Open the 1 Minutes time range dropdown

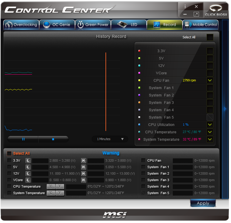(110, 139)
